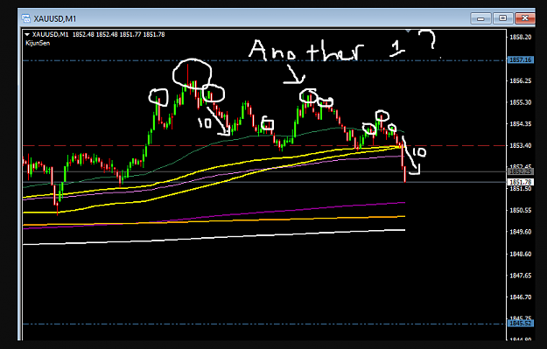This screenshot has width=547, height=349.
Task: Click the 1849.60 value on price scale
Action: (x=521, y=232)
